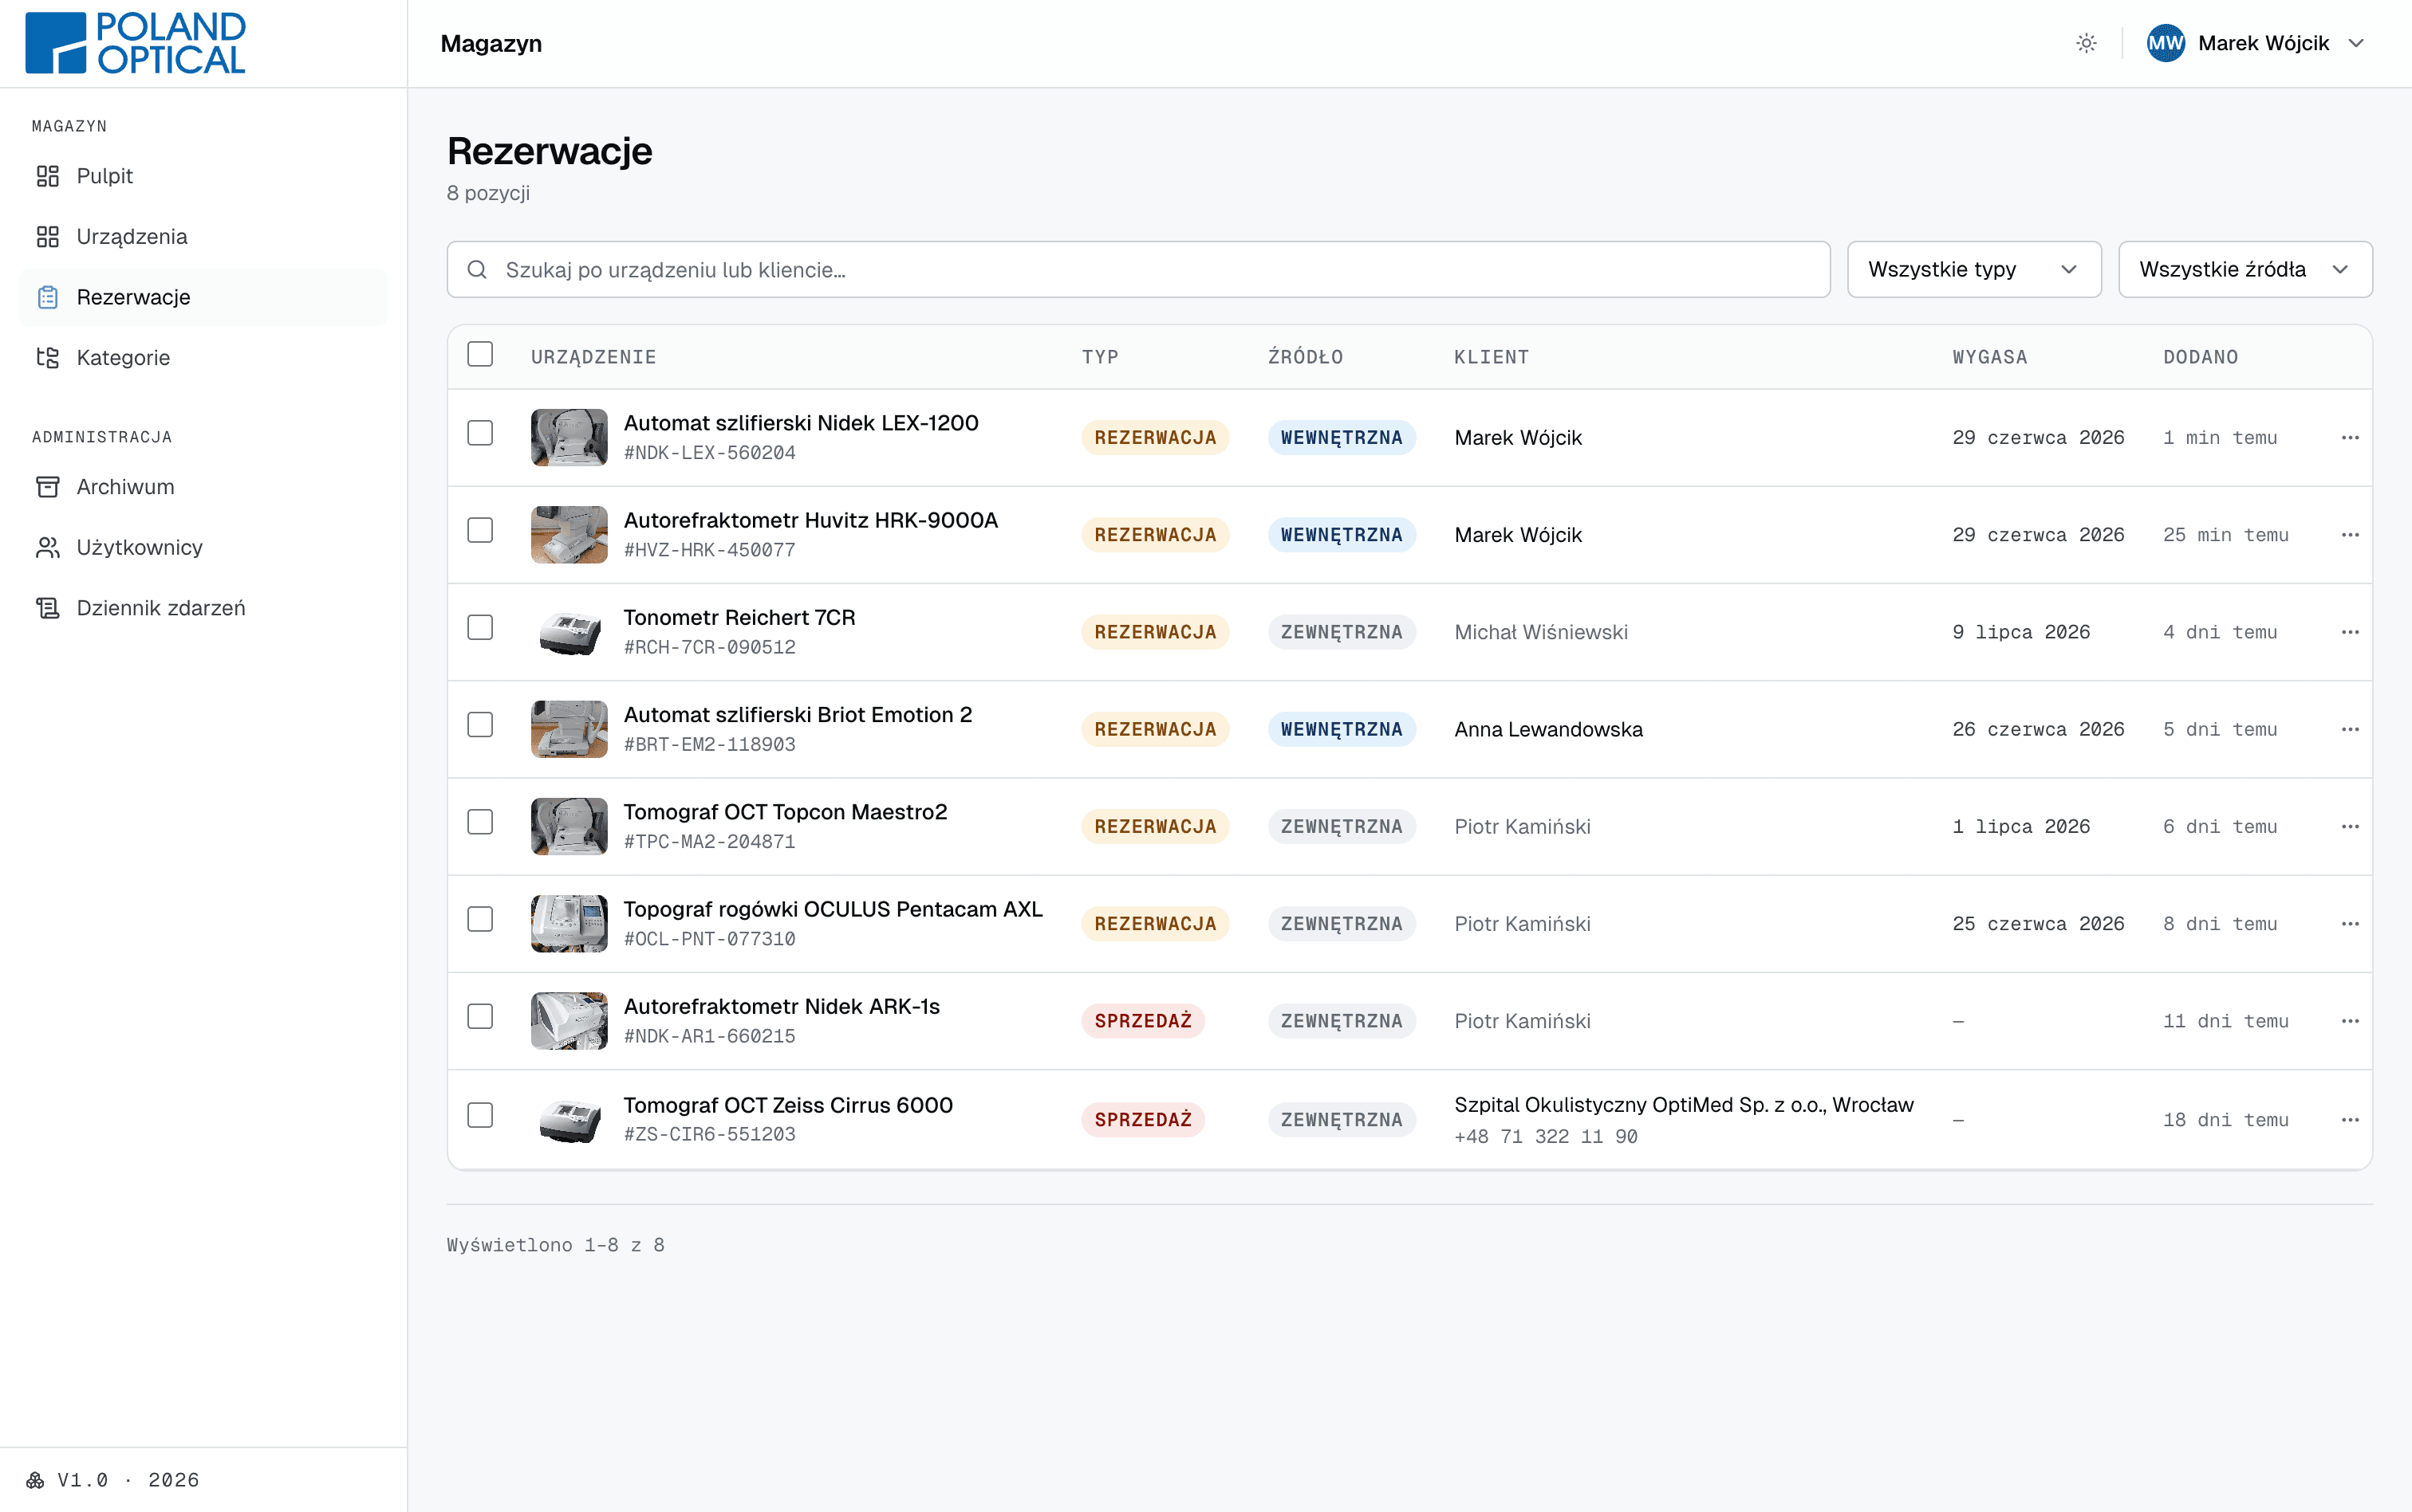
Task: Click Szpital Okulistyczny OptiMed client name
Action: point(1684,1105)
